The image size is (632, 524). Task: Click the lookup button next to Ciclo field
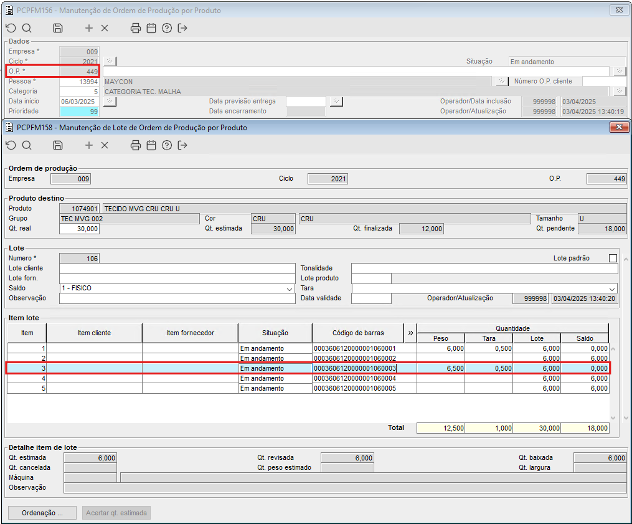110,61
